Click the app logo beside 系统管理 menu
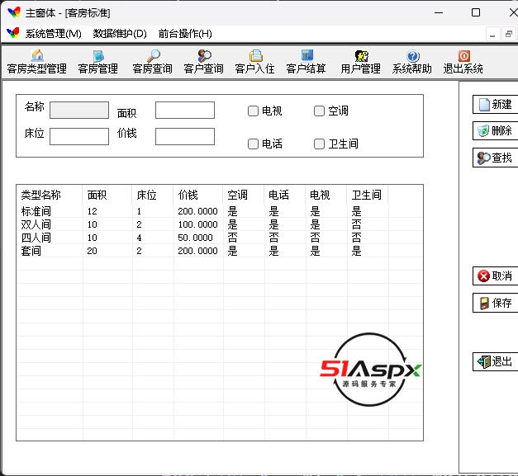This screenshot has width=518, height=476. (x=13, y=33)
